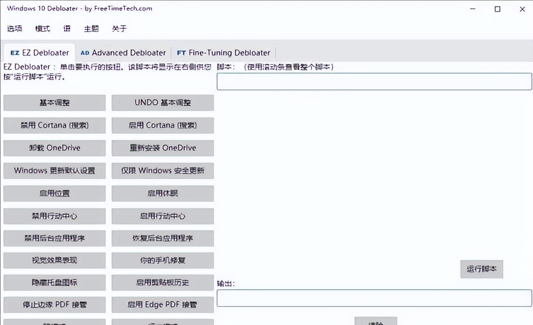
Task: Click the 基本调整 basic tweaks button
Action: (x=54, y=102)
